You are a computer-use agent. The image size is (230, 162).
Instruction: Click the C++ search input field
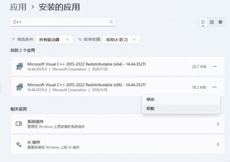63,22
